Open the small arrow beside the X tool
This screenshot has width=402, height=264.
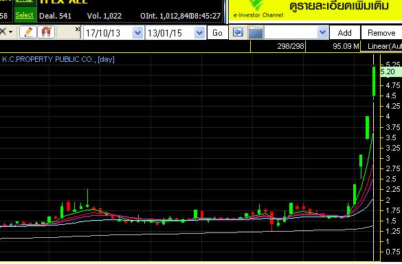pos(11,32)
